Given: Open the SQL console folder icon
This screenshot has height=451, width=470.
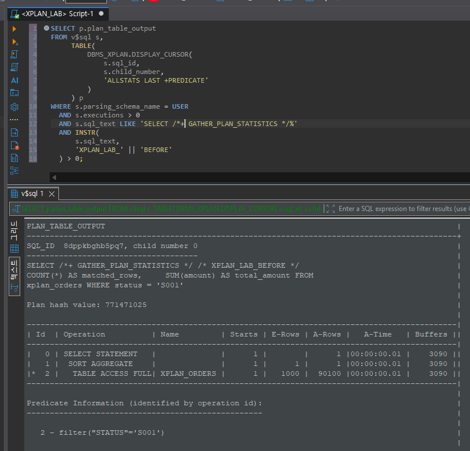Looking at the screenshot, I should 14,93.
